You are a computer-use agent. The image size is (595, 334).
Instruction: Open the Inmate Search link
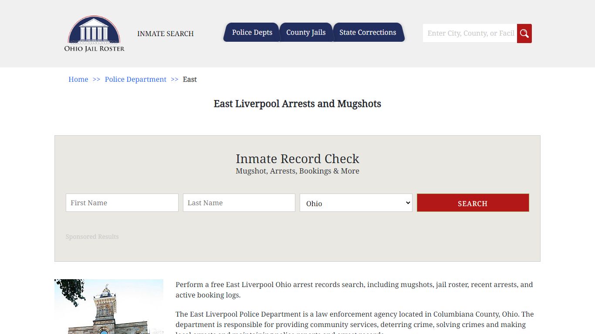tap(166, 33)
